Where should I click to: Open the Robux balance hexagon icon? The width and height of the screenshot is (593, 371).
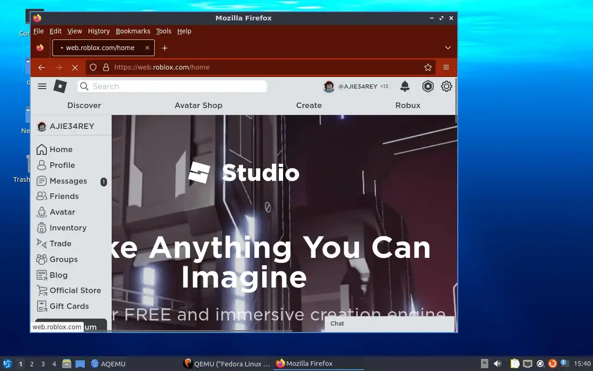(x=428, y=86)
